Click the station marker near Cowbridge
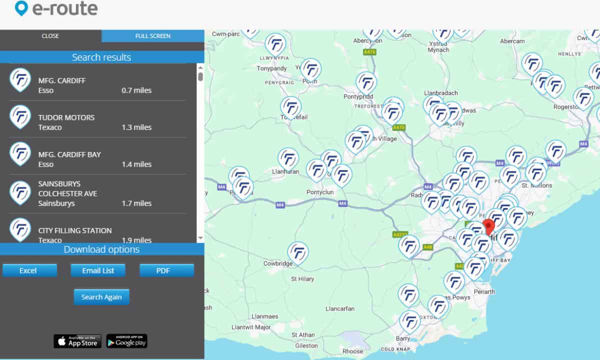The image size is (600, 360). 298,253
